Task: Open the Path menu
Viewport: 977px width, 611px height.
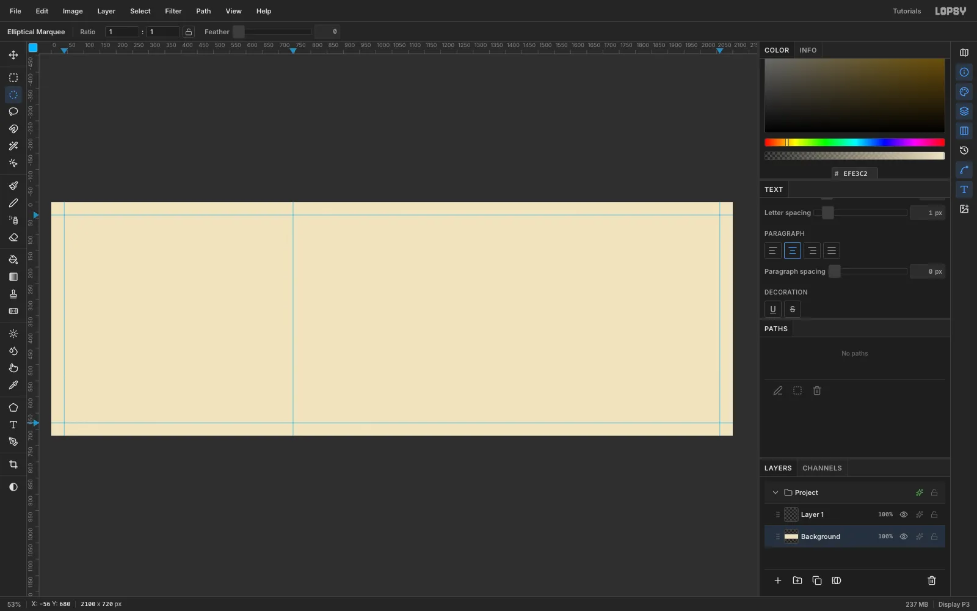Action: [x=203, y=11]
